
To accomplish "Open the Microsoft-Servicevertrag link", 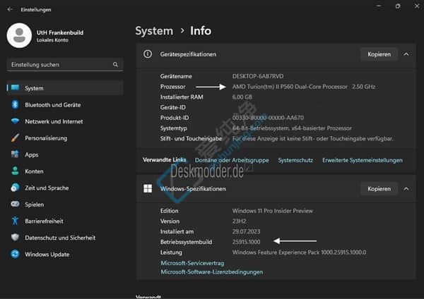I will coord(192,263).
